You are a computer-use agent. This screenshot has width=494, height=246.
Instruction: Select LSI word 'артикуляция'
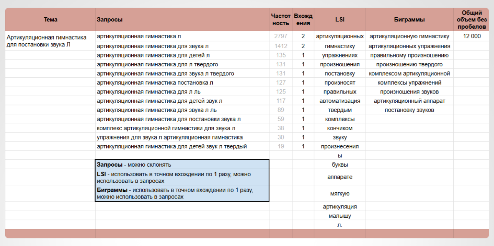coord(340,207)
